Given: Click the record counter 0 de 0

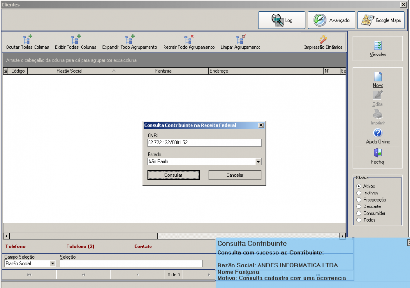Looking at the screenshot, I should pos(174,274).
